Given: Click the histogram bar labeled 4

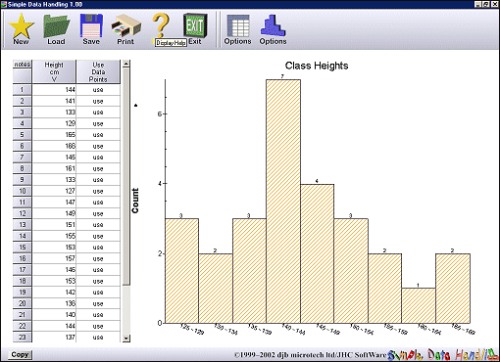Looking at the screenshot, I should 317,253.
